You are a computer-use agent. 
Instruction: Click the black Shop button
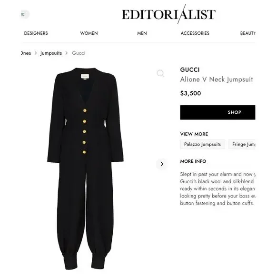click(x=217, y=112)
